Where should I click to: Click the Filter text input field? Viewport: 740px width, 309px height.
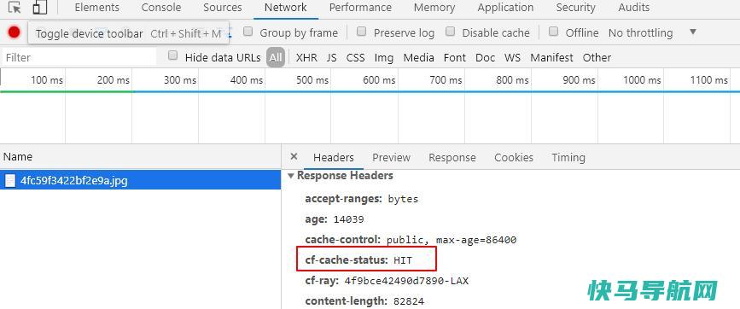[79, 57]
